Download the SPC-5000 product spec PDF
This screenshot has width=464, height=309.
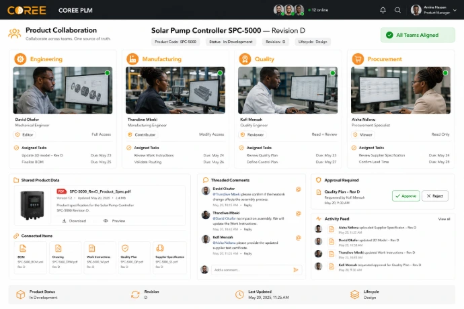(x=74, y=221)
